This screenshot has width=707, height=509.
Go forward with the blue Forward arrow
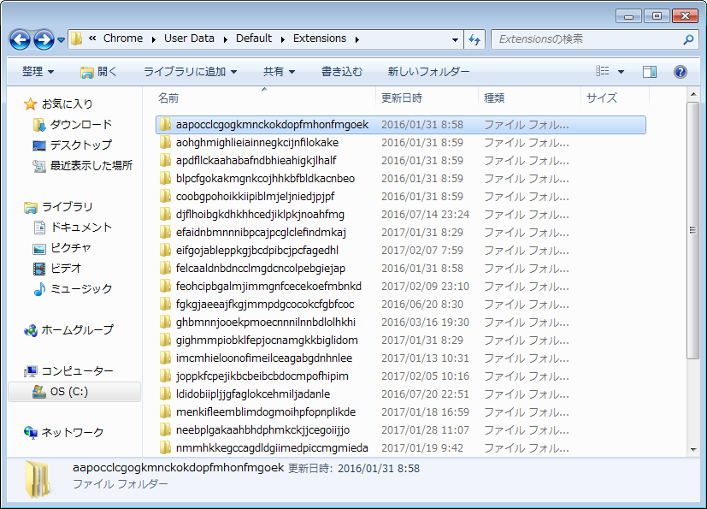coord(44,39)
